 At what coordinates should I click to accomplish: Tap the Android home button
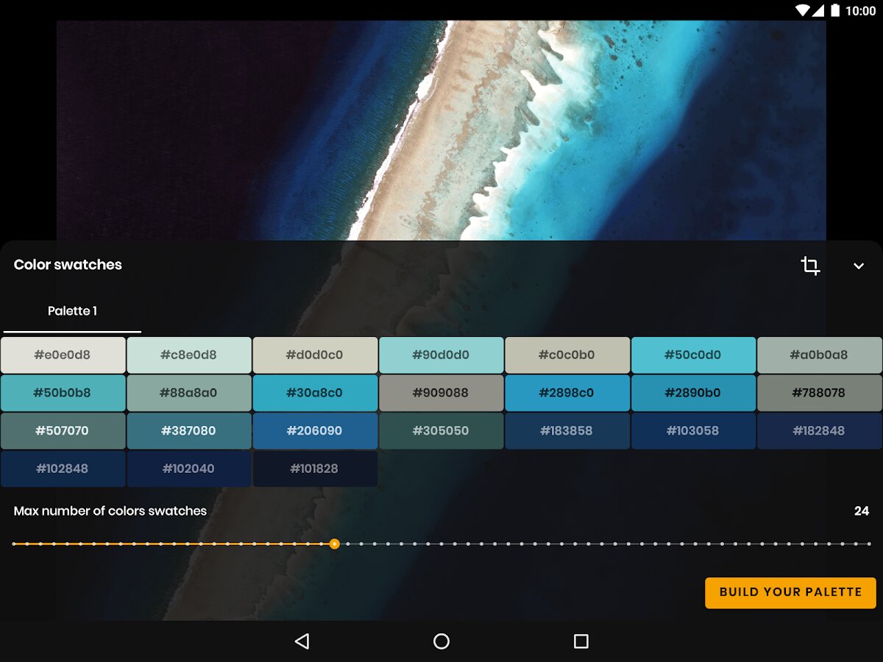click(441, 641)
